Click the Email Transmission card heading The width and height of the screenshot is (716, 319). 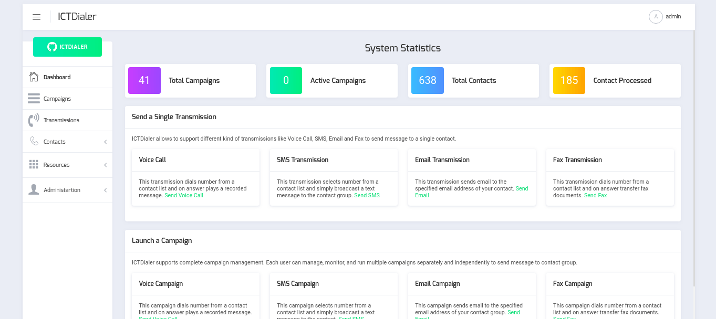[x=442, y=159]
